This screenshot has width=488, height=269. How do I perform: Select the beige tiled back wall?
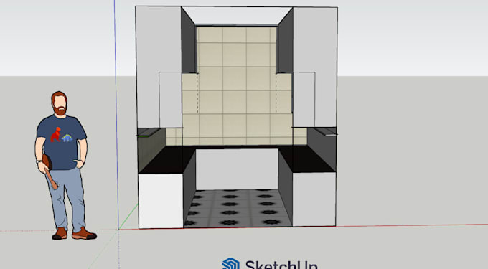point(237,86)
